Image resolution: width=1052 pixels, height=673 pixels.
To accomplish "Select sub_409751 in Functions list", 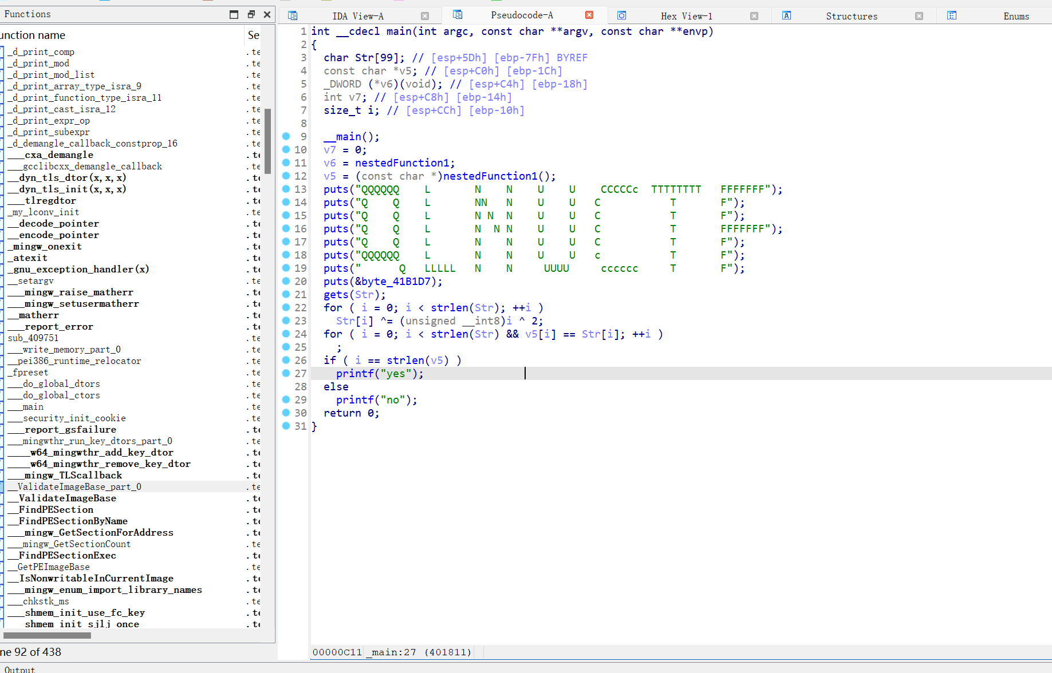I will (x=33, y=338).
